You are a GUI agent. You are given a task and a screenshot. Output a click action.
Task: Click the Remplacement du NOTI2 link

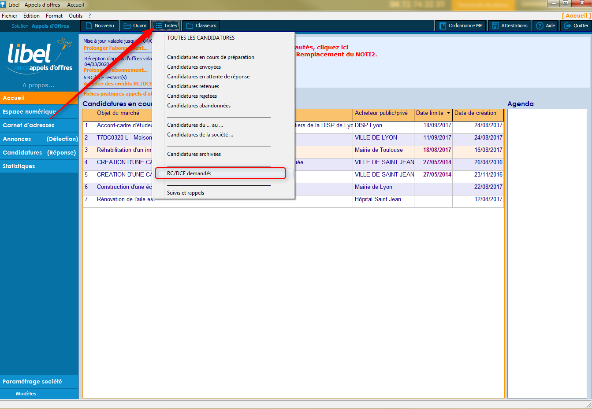click(x=336, y=55)
